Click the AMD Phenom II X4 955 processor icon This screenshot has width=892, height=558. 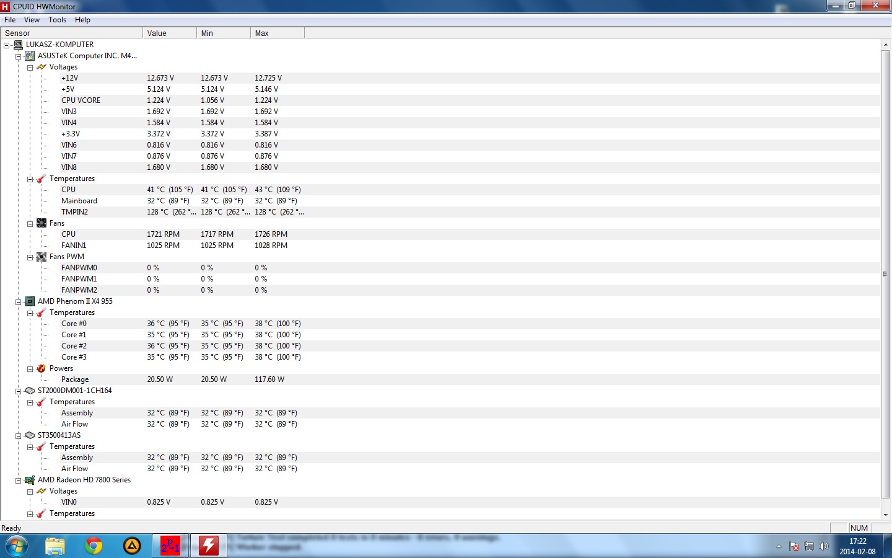click(x=30, y=301)
